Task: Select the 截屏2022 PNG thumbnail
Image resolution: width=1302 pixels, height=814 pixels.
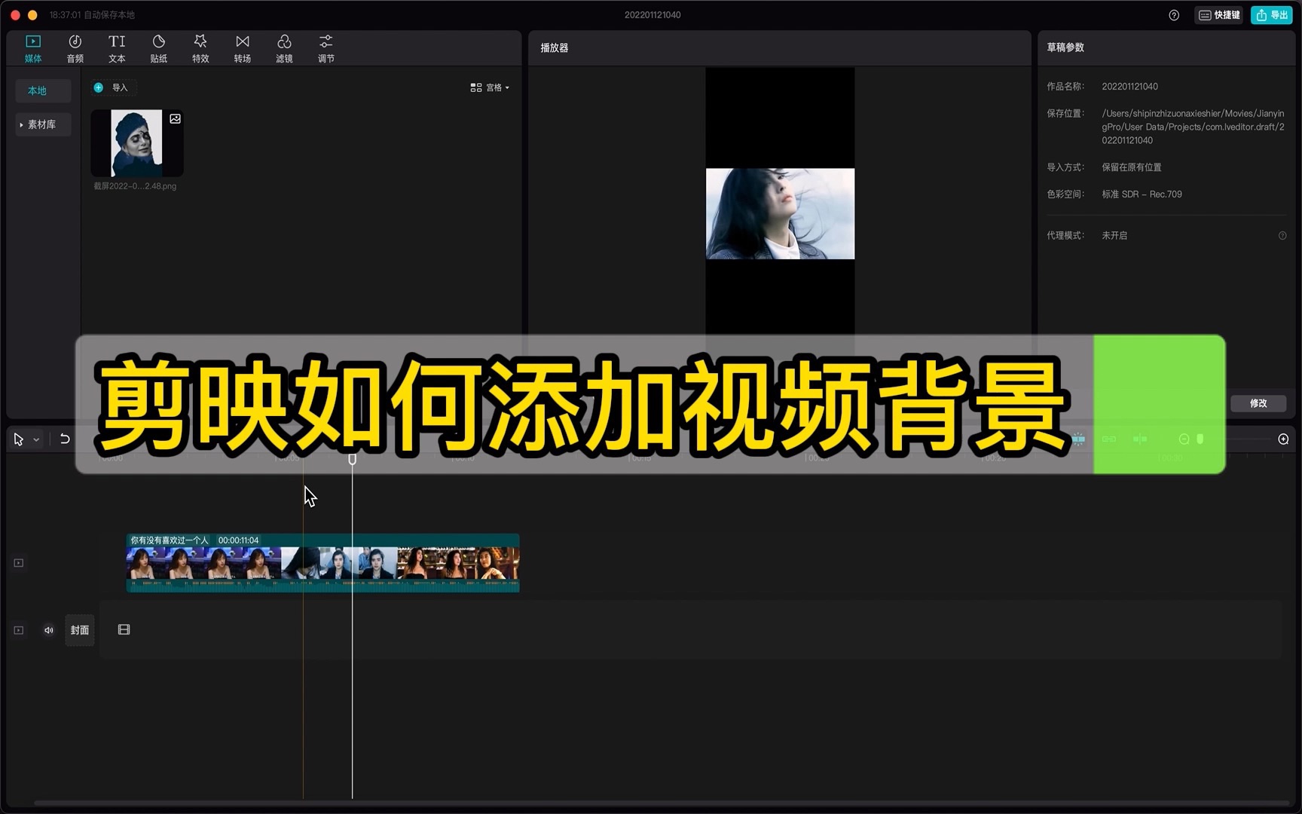Action: click(136, 142)
